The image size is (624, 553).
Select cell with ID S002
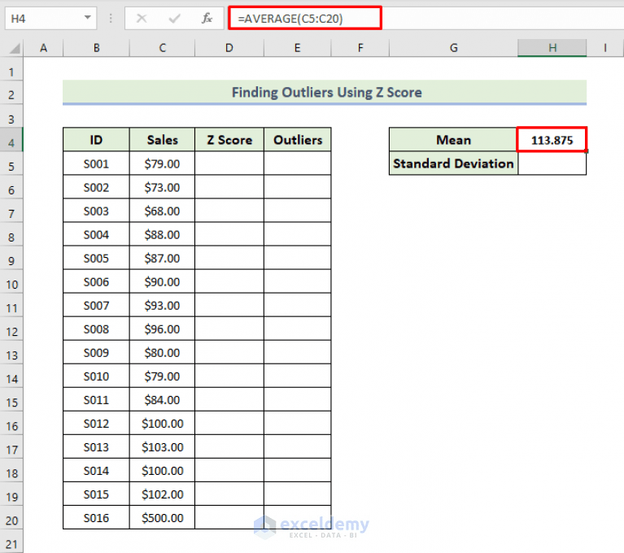[96, 187]
